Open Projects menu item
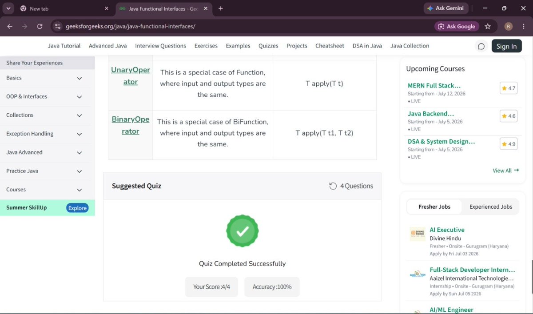 [x=297, y=46]
